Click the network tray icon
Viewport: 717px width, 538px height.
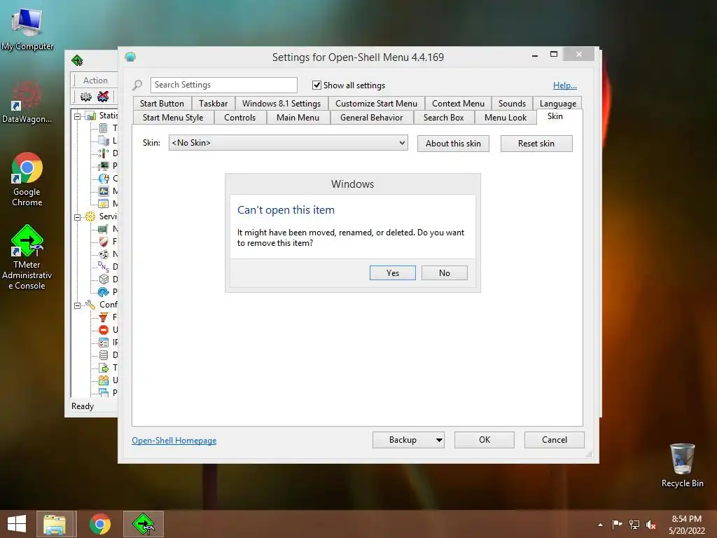click(634, 525)
